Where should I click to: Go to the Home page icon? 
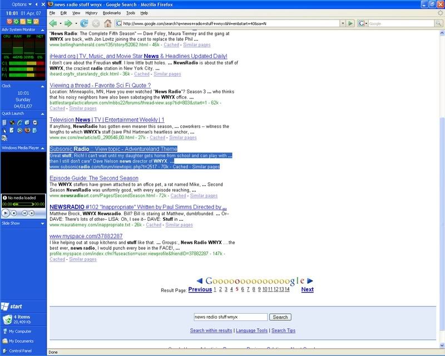point(108,23)
